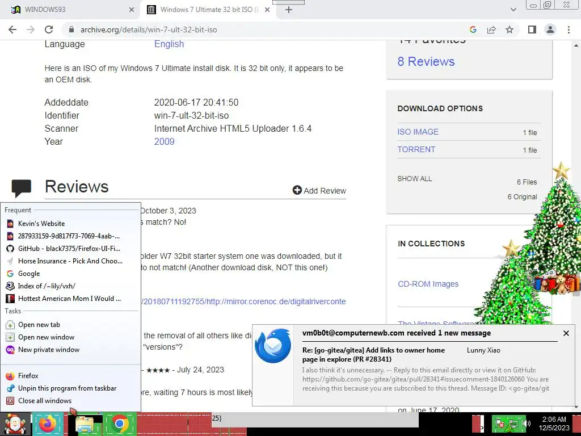Switch to the WINDOWS93 tab
This screenshot has width=581, height=436.
70,10
